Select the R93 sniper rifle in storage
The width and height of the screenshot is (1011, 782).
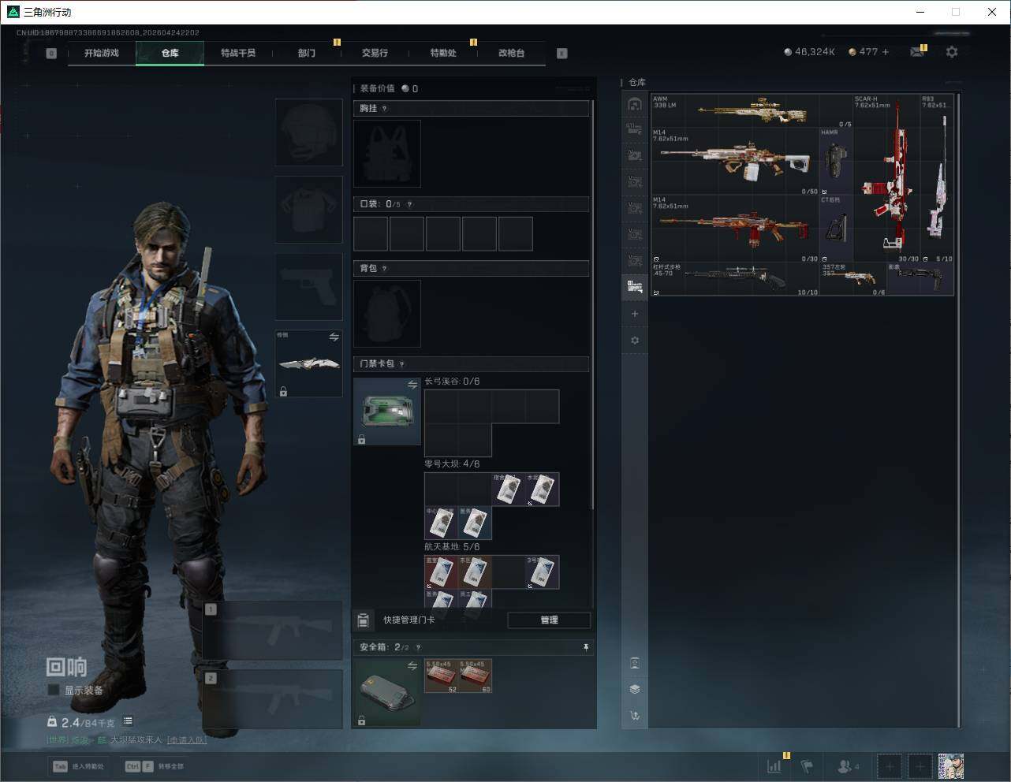938,178
